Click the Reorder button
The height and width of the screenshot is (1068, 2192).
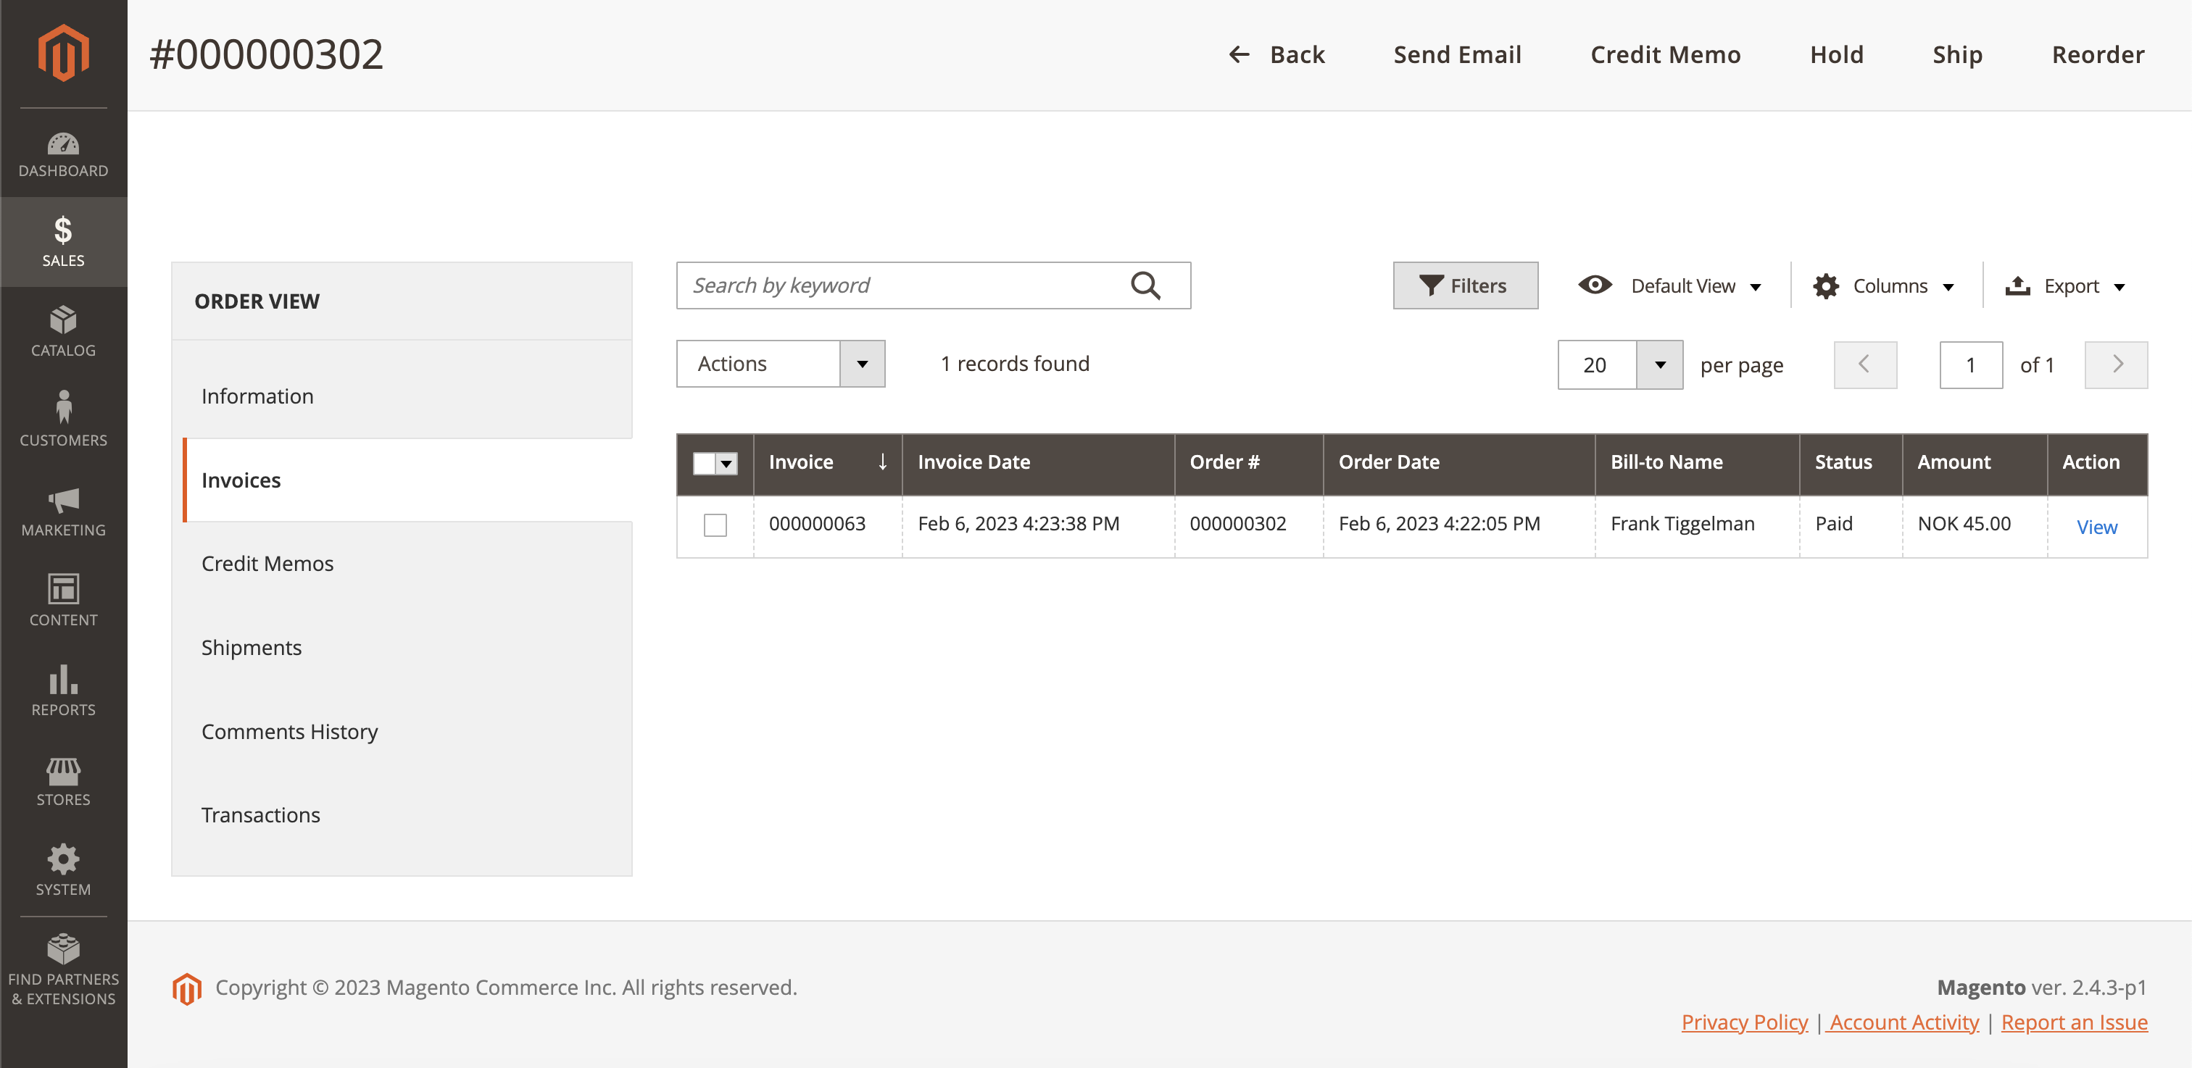pos(2098,54)
